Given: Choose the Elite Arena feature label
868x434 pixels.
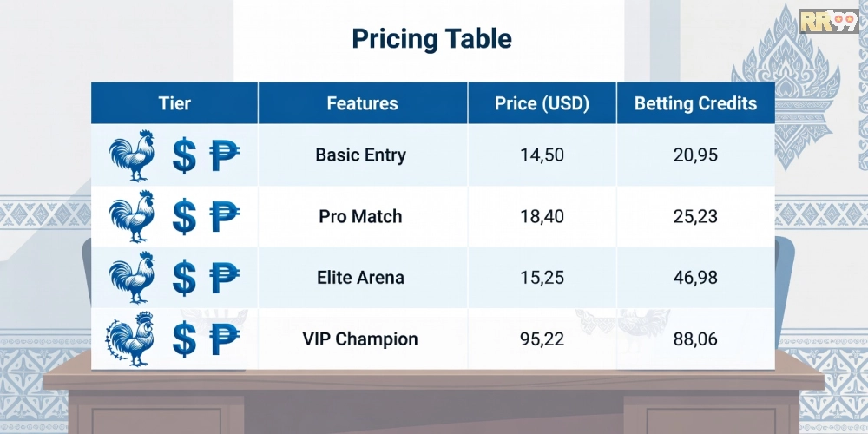Looking at the screenshot, I should tap(361, 278).
